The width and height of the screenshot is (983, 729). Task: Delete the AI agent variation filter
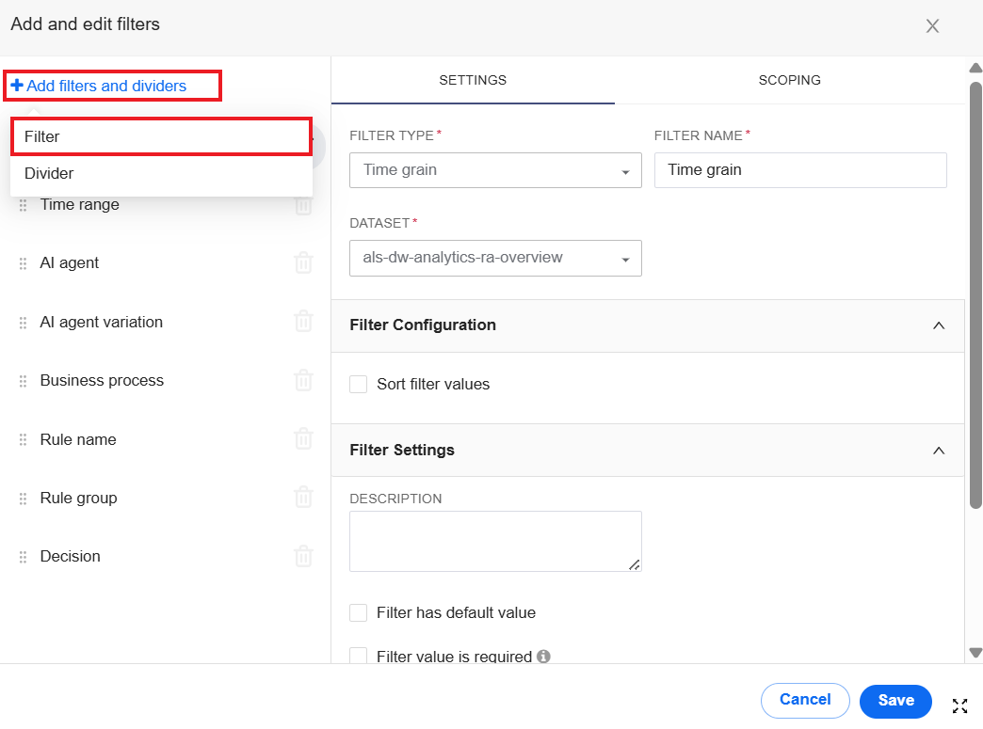[303, 322]
